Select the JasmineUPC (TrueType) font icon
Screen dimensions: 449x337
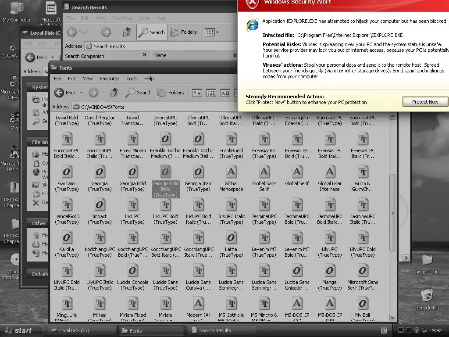tap(264, 204)
